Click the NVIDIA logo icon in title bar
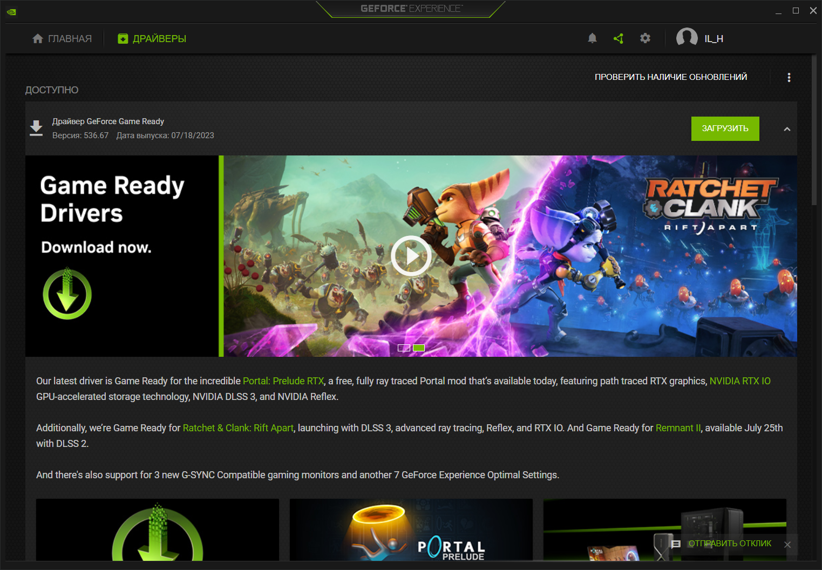Screen dimensions: 822x570 tap(11, 11)
